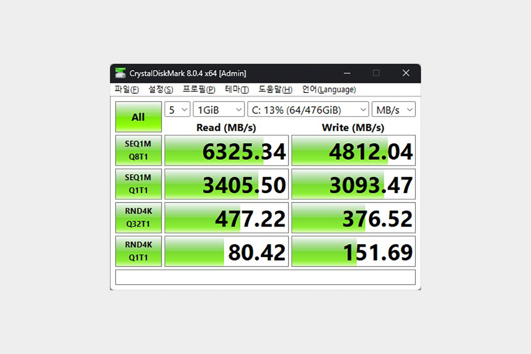The height and width of the screenshot is (354, 531).
Task: Click the 376.52 write result
Action: click(x=354, y=218)
